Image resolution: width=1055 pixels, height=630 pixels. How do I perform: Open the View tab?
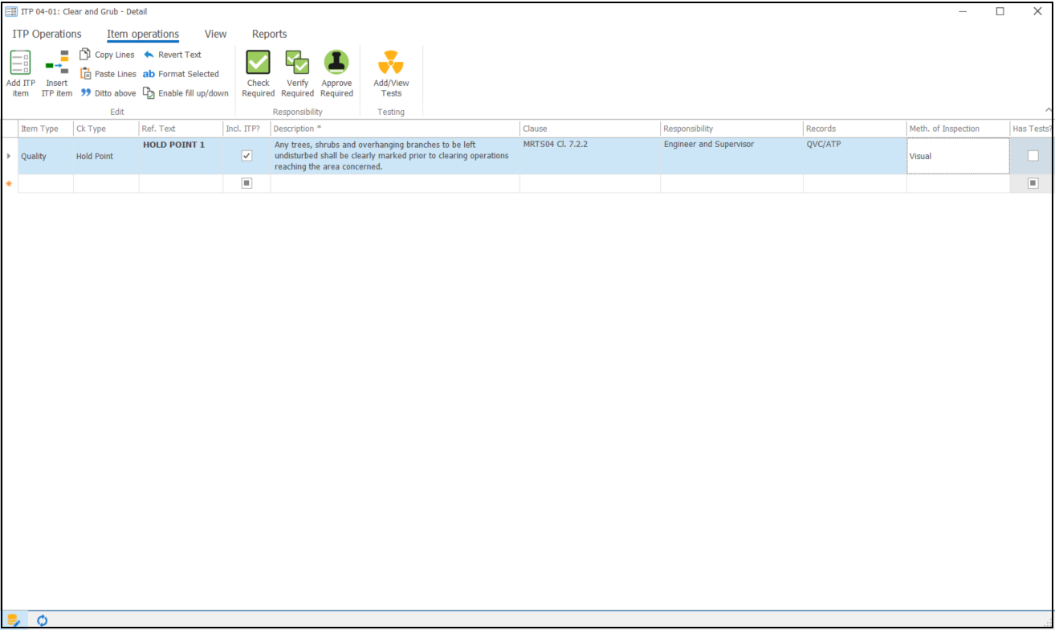(215, 34)
